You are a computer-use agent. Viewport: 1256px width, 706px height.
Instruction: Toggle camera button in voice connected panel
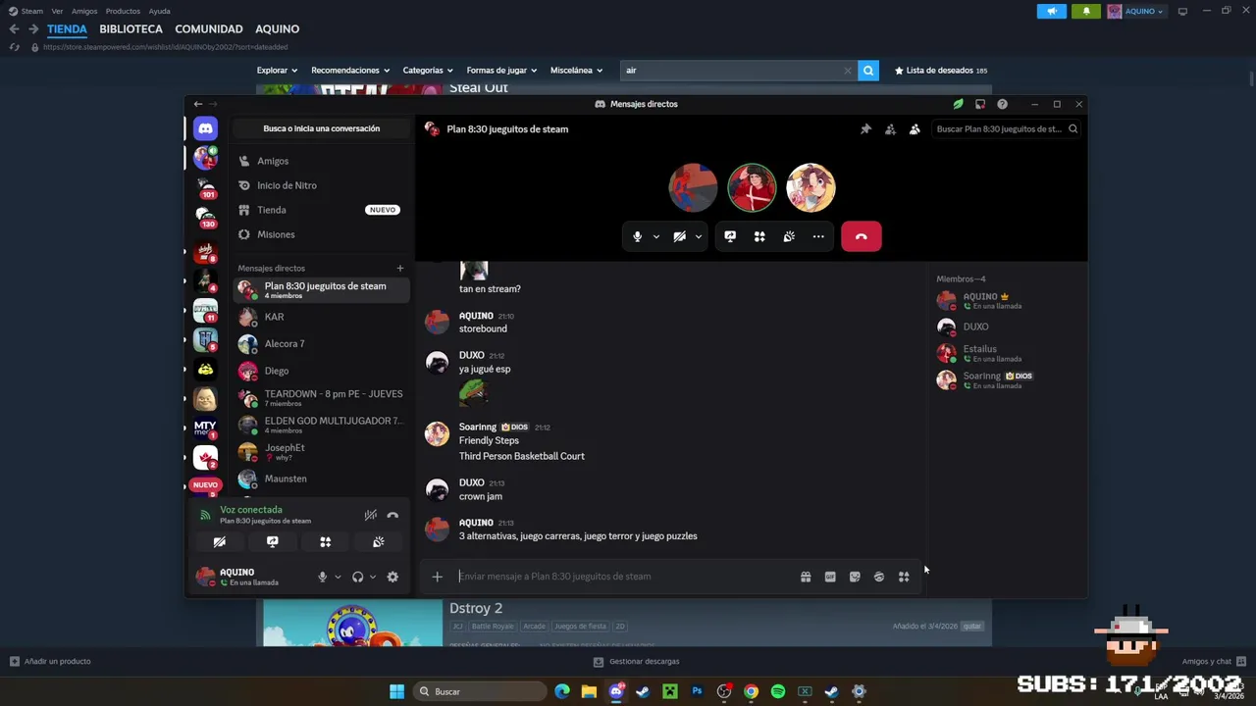[x=220, y=541]
